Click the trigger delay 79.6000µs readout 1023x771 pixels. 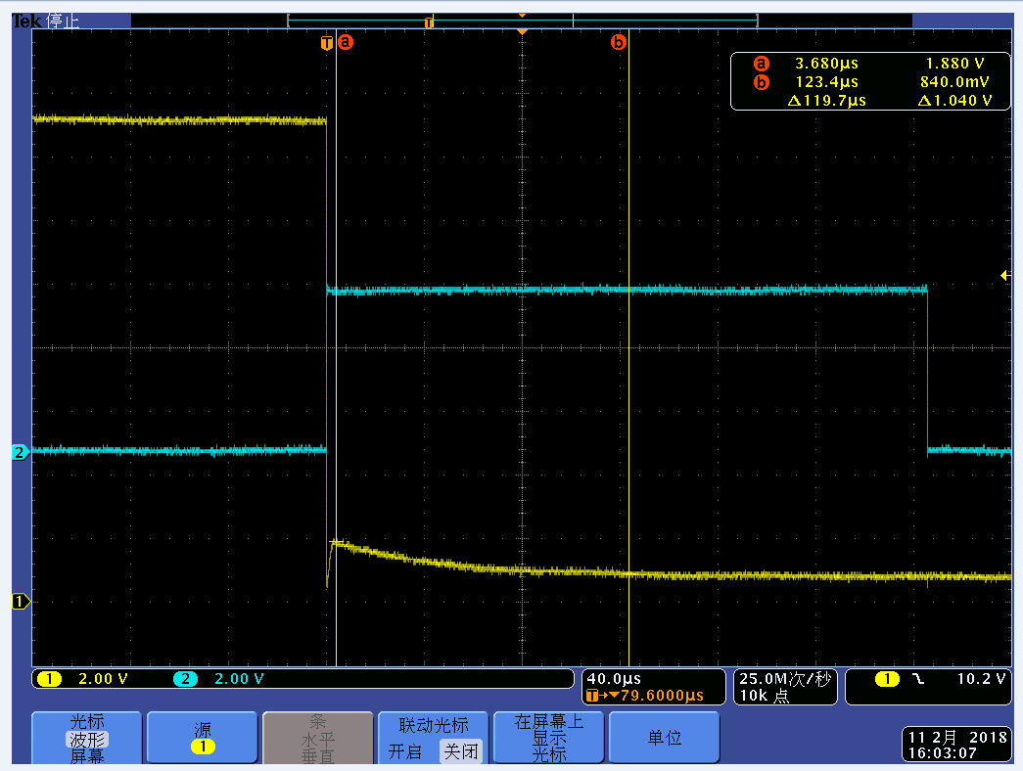[645, 696]
